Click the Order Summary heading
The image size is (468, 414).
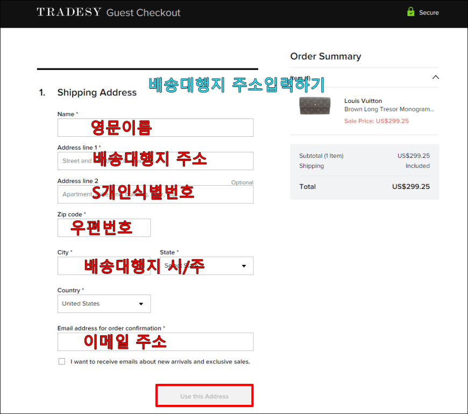(x=325, y=56)
